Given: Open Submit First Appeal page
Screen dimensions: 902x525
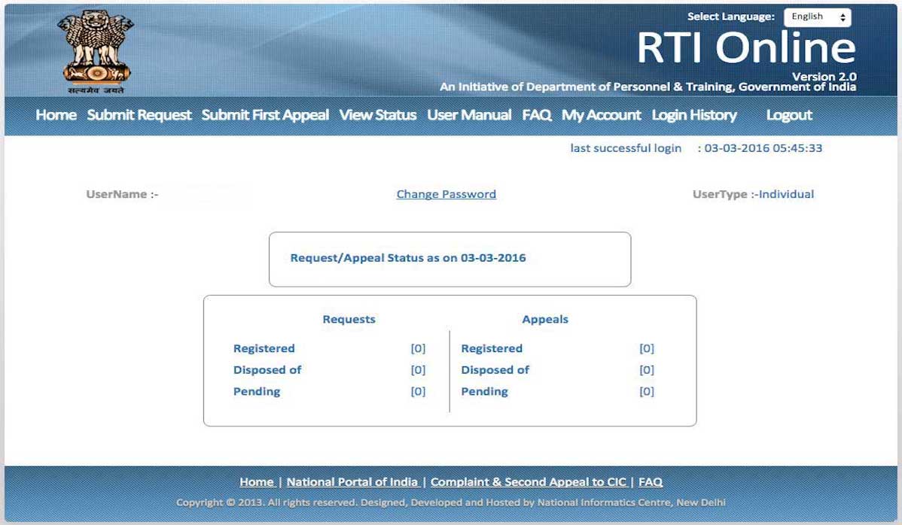Looking at the screenshot, I should 265,115.
